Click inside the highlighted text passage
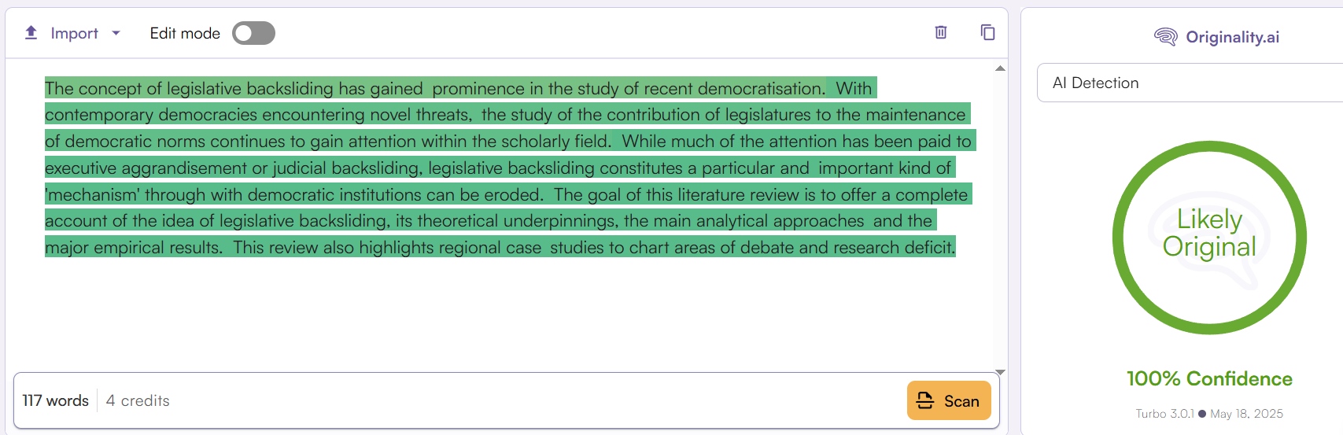Viewport: 1343px width, 435px height. [x=508, y=168]
